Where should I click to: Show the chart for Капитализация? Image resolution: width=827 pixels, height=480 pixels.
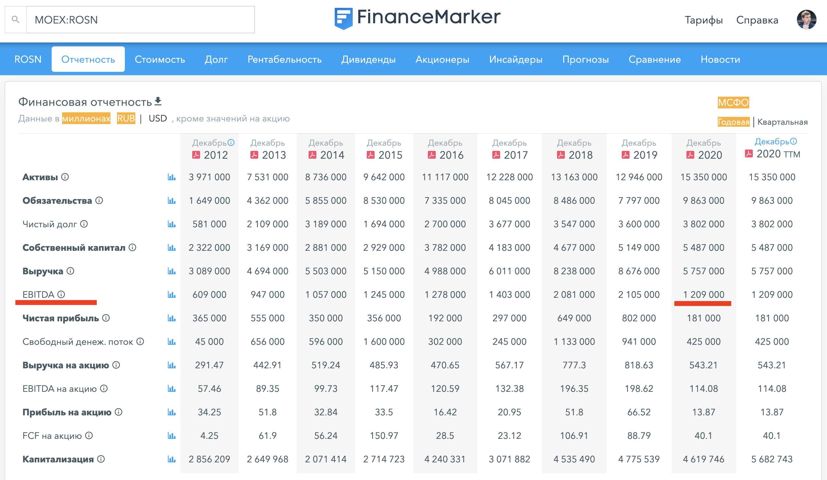[172, 459]
